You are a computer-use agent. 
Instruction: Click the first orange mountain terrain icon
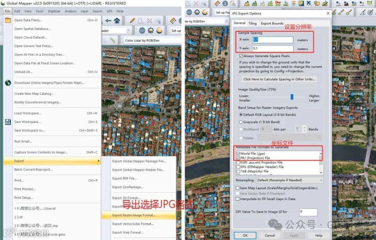point(247,3)
